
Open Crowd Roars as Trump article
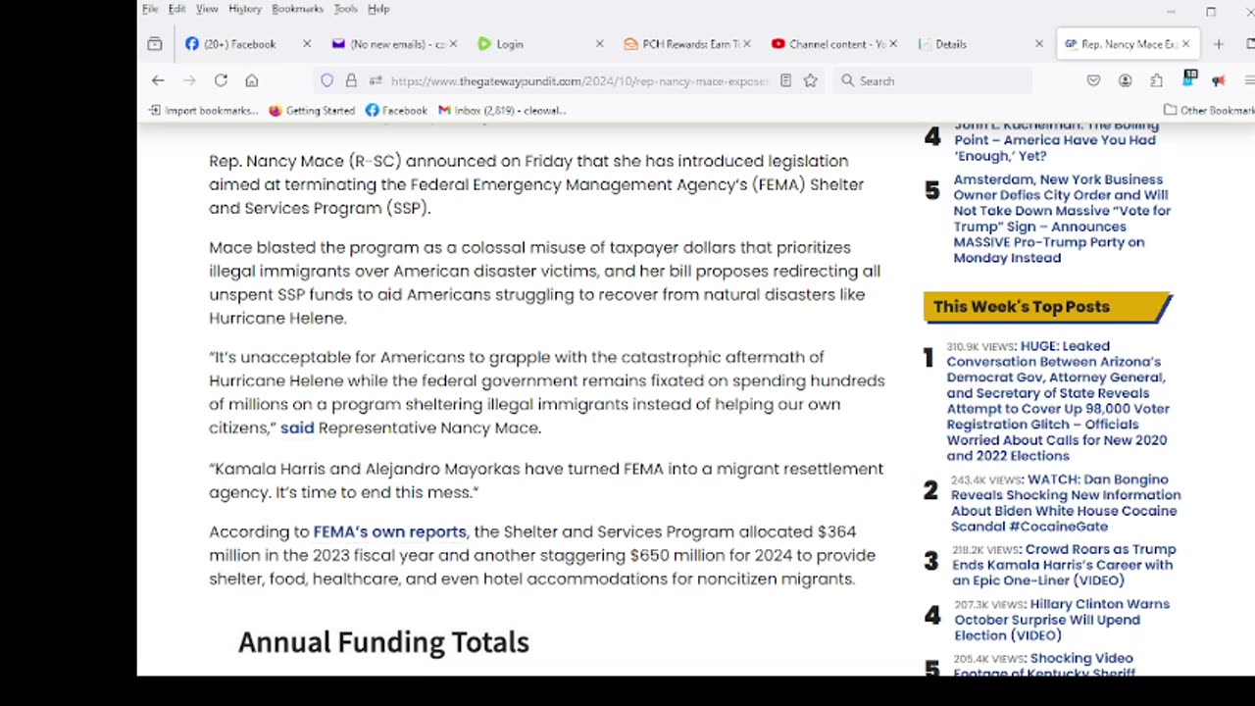(x=1063, y=565)
